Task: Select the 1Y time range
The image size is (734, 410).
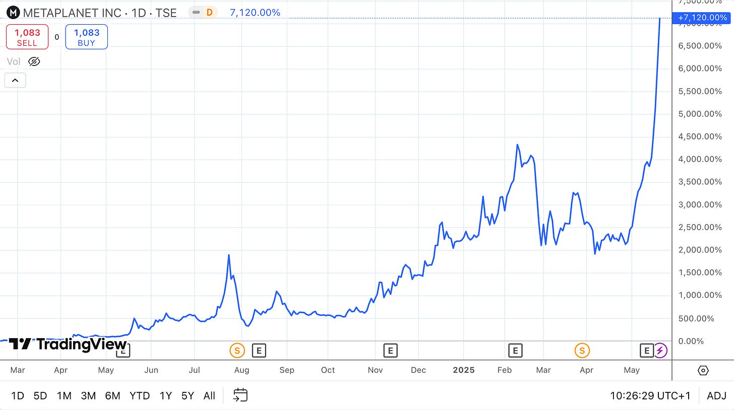Action: click(x=165, y=396)
